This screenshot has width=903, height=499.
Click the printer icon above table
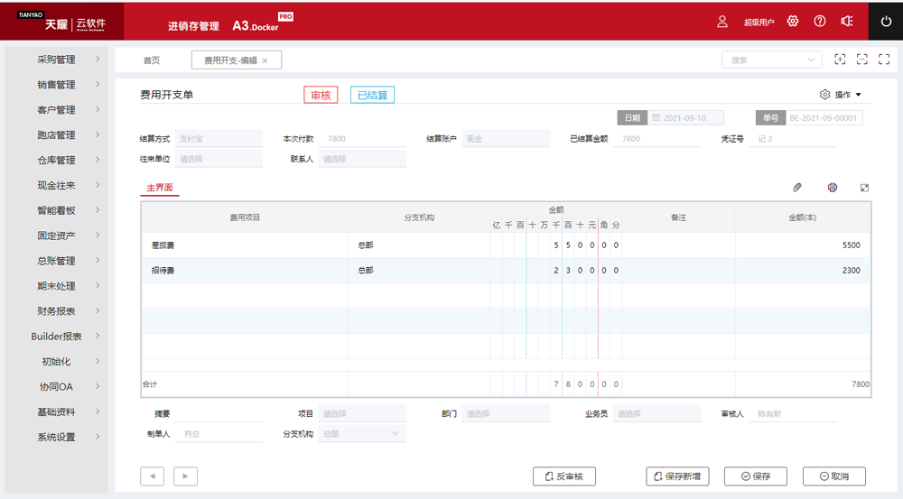click(x=833, y=188)
